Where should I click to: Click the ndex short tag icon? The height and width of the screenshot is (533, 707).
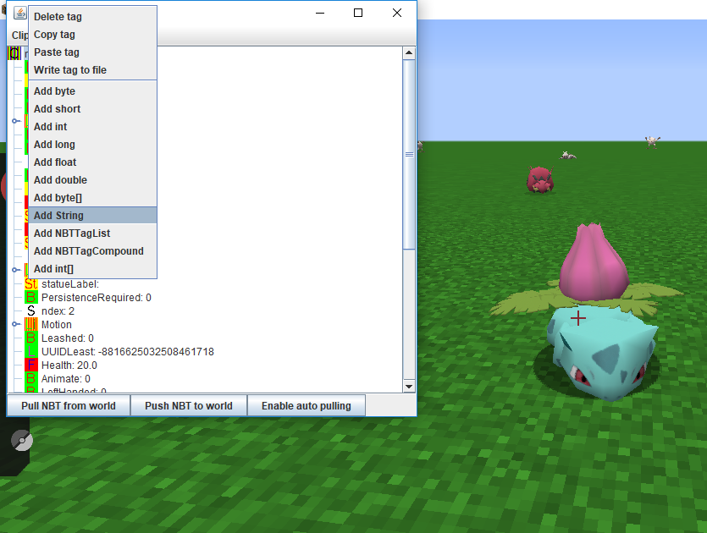[31, 310]
